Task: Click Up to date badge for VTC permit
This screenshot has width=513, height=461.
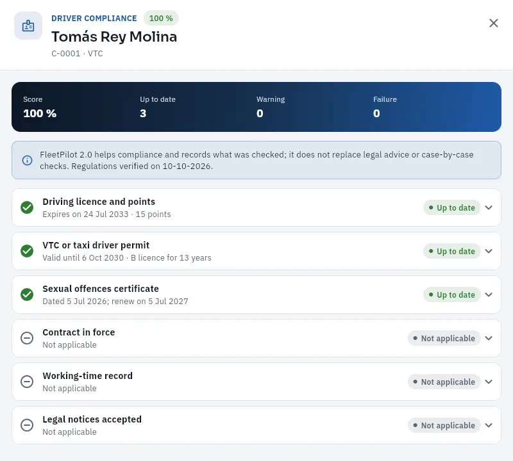Action: 451,251
